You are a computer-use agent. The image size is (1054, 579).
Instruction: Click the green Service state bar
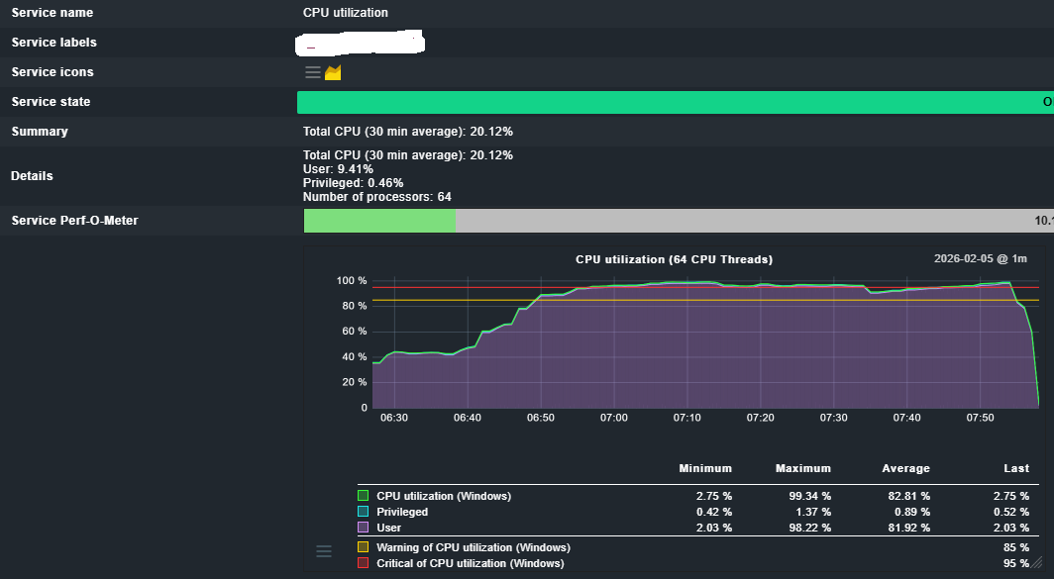click(674, 102)
